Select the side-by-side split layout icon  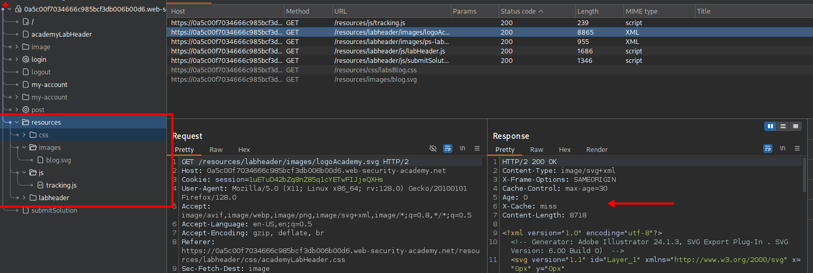[x=770, y=126]
